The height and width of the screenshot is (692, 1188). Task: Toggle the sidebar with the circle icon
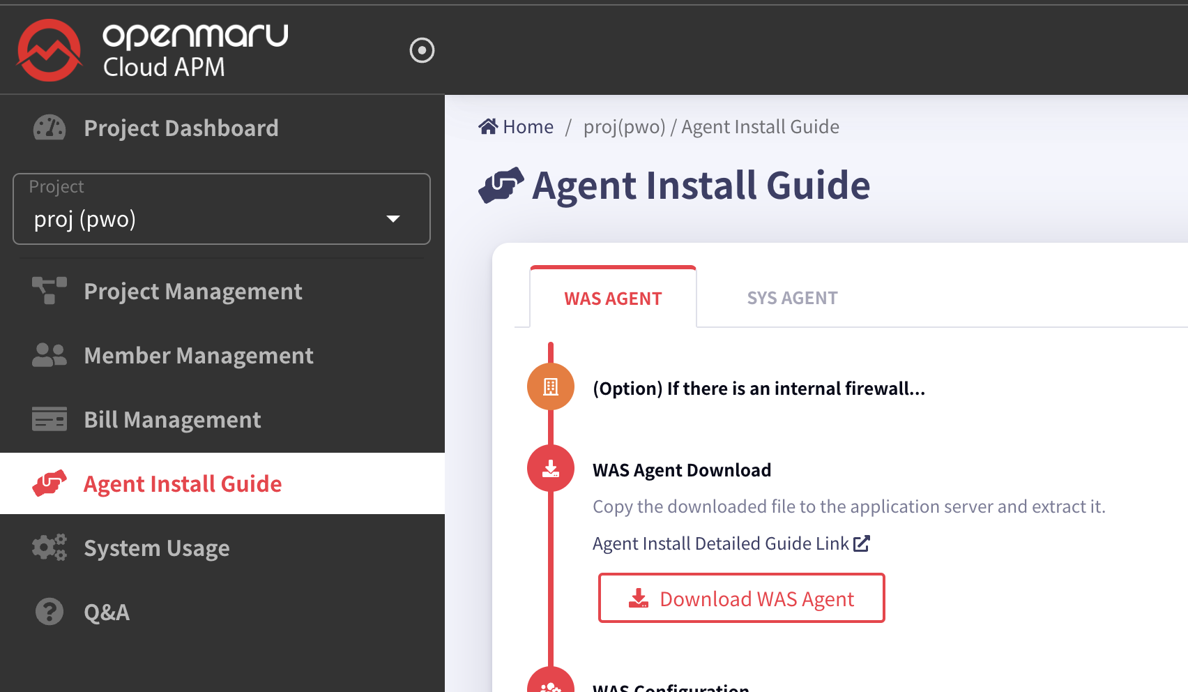click(422, 50)
